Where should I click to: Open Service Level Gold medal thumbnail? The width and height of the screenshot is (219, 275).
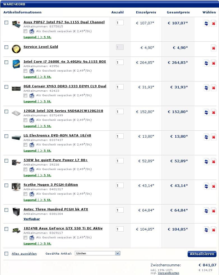[x=16, y=49]
